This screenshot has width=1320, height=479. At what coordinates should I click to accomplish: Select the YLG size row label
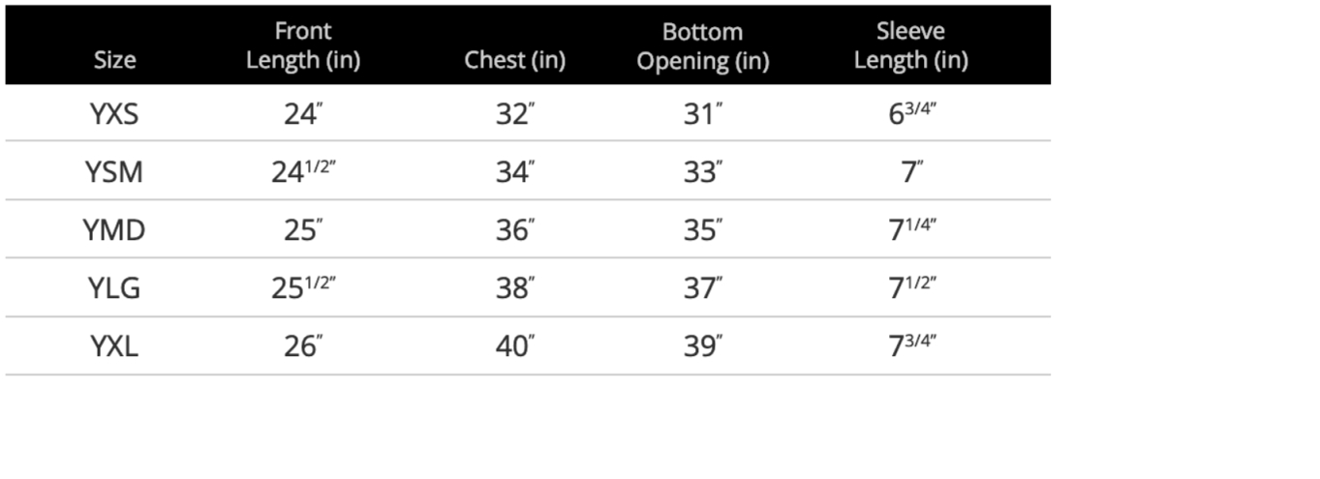click(x=114, y=288)
